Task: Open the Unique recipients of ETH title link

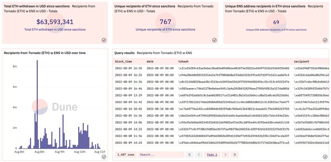Action: tap(145, 6)
